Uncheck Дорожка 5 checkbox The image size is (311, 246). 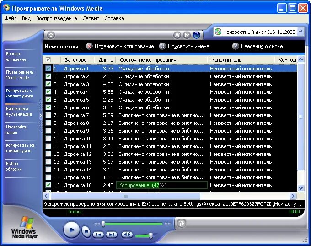click(48, 100)
